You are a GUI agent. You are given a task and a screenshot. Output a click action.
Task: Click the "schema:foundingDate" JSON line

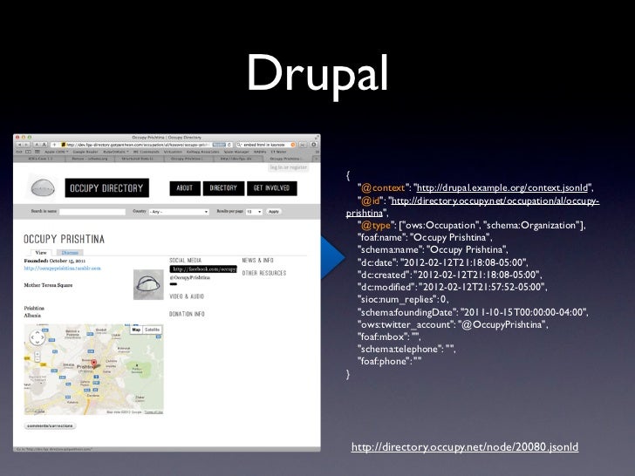(x=473, y=312)
